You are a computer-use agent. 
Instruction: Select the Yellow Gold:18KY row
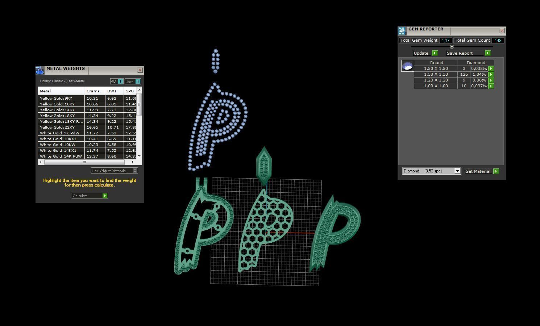[87, 116]
